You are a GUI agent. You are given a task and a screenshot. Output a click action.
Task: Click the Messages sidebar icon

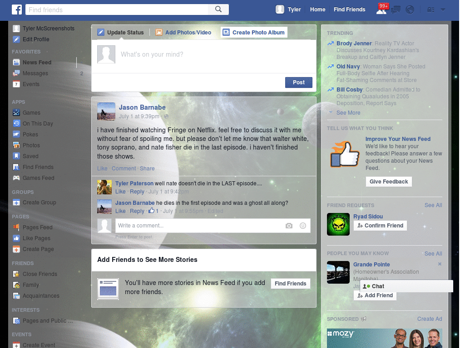(x=16, y=73)
